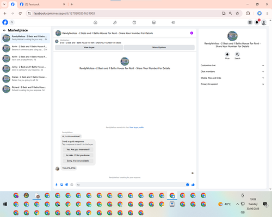272x217 pixels.
Task: Bookmark this page with the star icon
Action: (237, 14)
